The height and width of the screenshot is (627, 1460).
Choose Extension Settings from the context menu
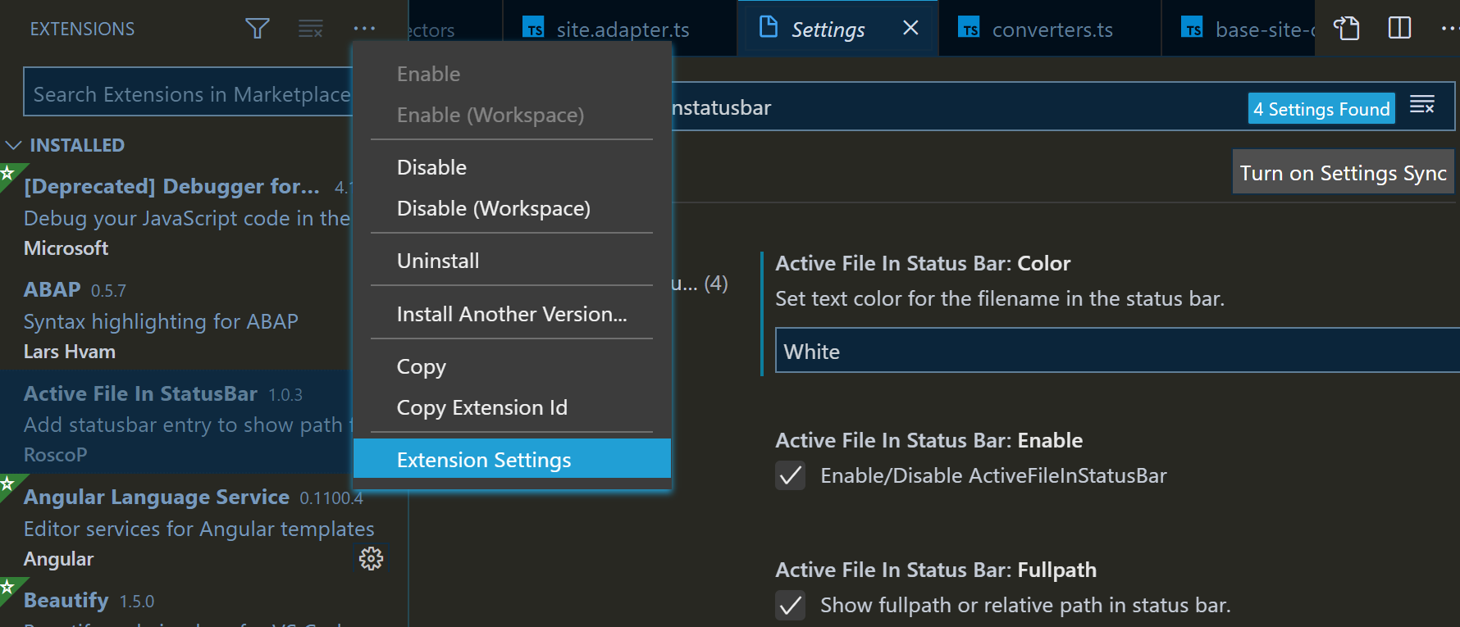click(484, 460)
